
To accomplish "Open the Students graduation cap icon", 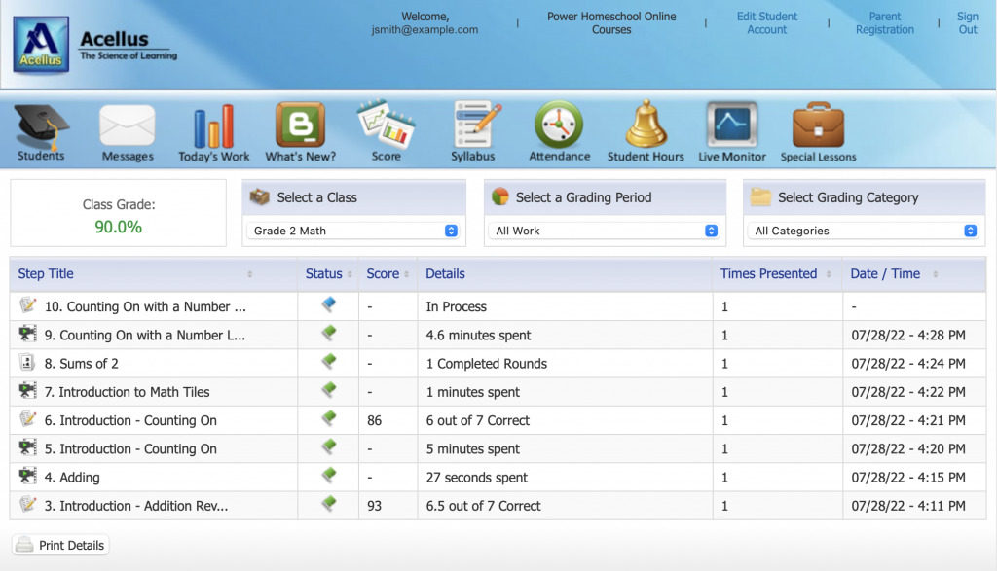I will coord(41,131).
